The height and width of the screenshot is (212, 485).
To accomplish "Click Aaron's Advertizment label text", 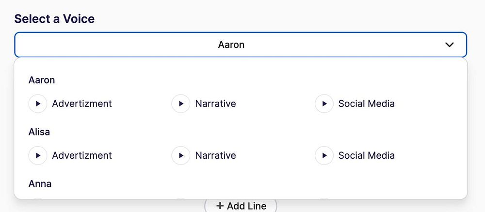I will coord(82,104).
